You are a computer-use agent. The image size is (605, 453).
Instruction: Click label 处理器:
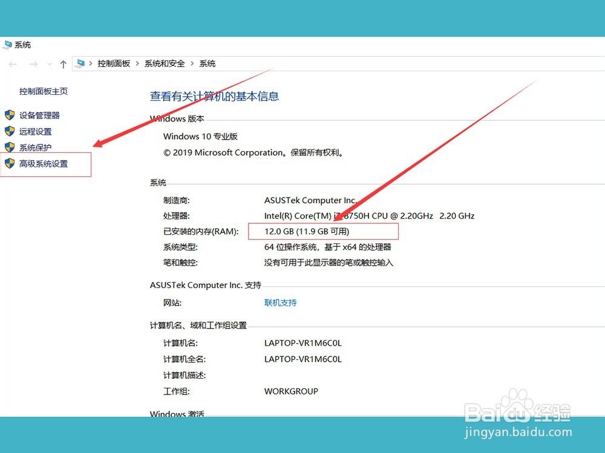176,216
